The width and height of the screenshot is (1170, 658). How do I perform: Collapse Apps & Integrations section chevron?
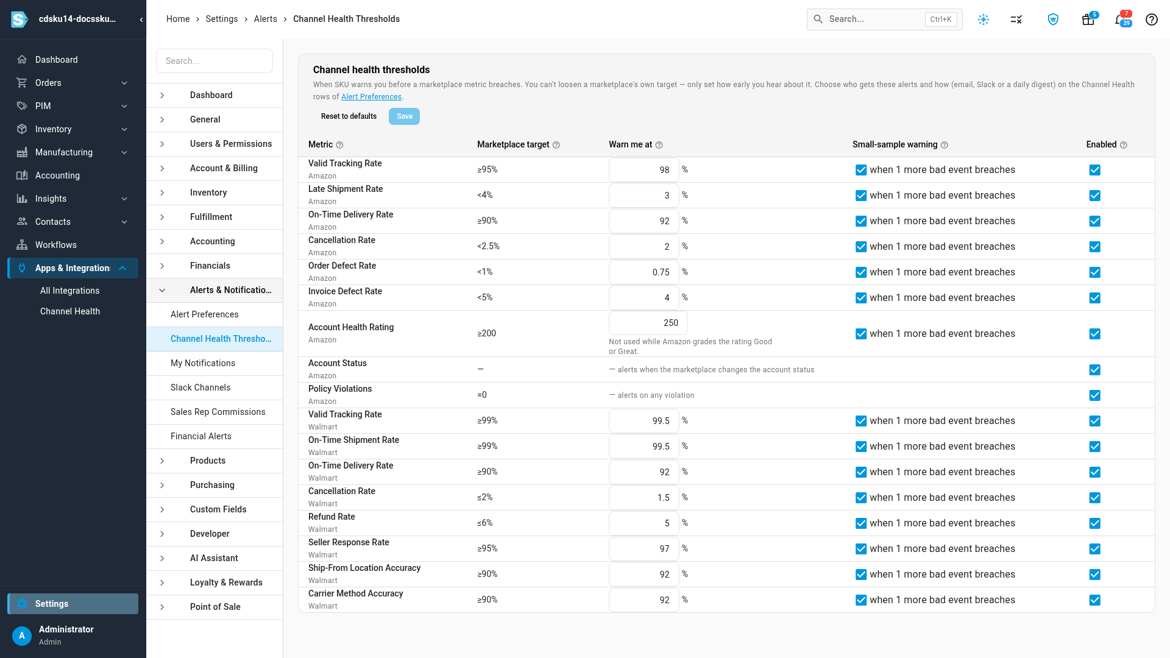(123, 268)
